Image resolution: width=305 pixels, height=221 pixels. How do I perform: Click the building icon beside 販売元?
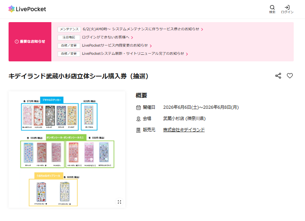coord(138,130)
